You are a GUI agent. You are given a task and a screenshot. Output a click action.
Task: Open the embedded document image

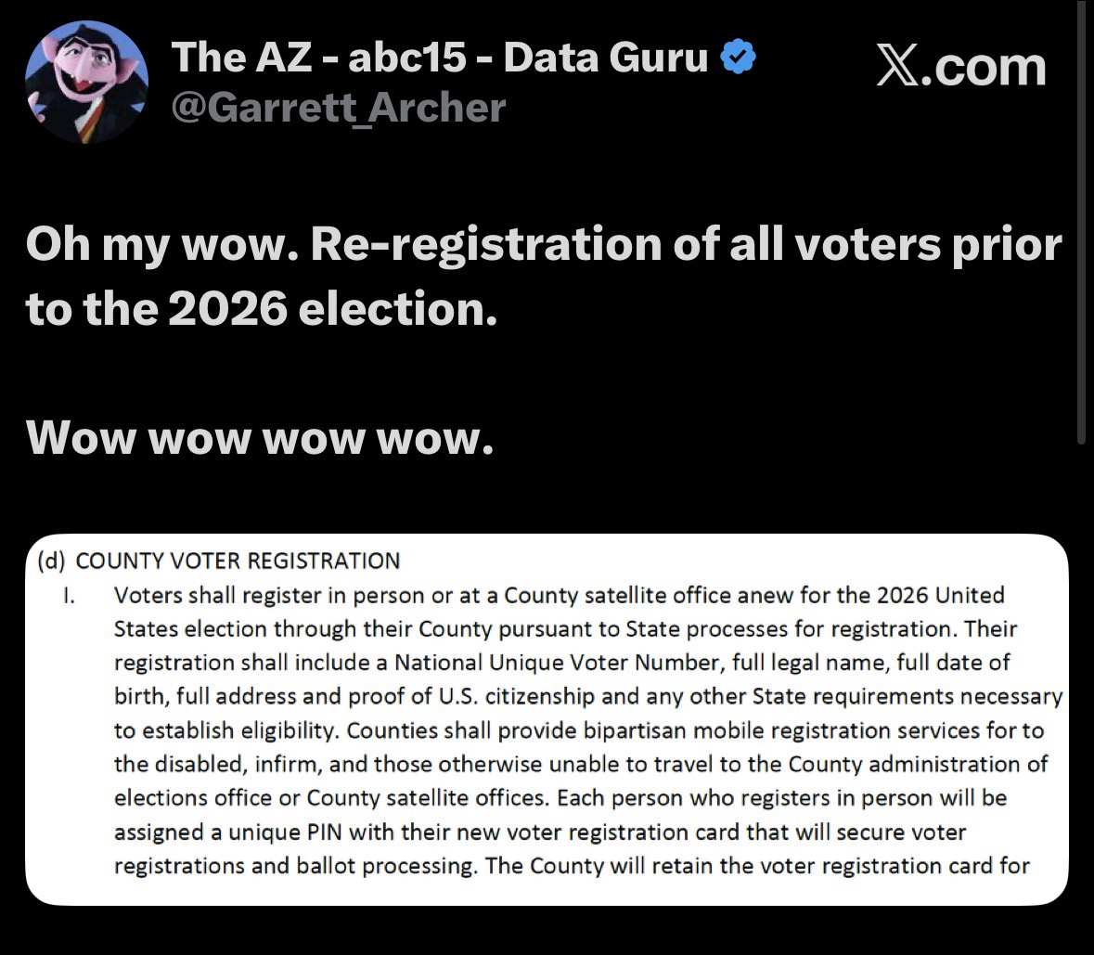tap(546, 719)
